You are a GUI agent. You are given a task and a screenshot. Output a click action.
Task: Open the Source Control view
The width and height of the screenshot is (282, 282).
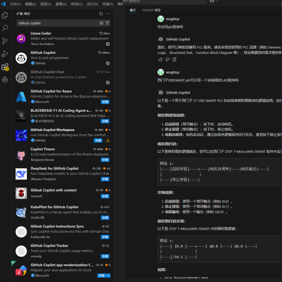pos(5,41)
